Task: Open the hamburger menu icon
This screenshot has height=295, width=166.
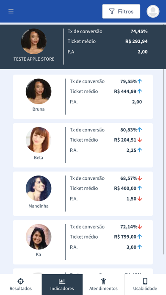Action: point(11,11)
